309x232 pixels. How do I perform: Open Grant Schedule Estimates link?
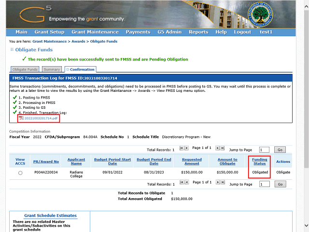(50, 216)
